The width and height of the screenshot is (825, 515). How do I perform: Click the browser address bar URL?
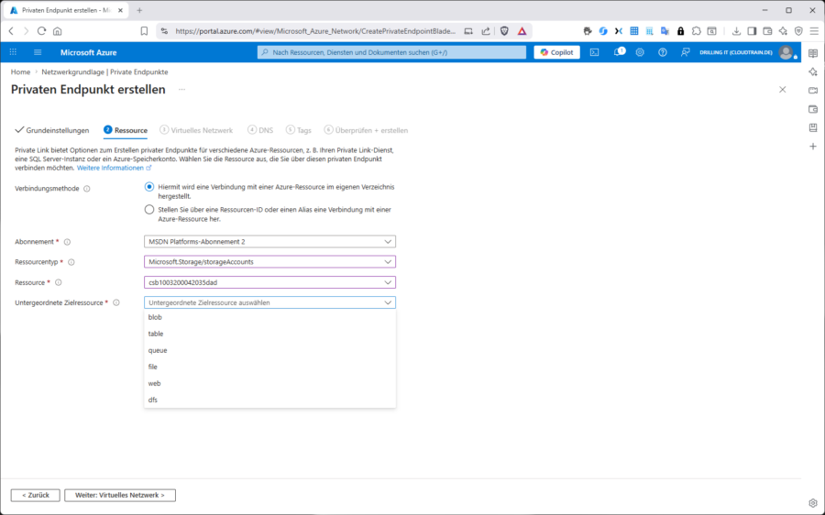click(315, 31)
